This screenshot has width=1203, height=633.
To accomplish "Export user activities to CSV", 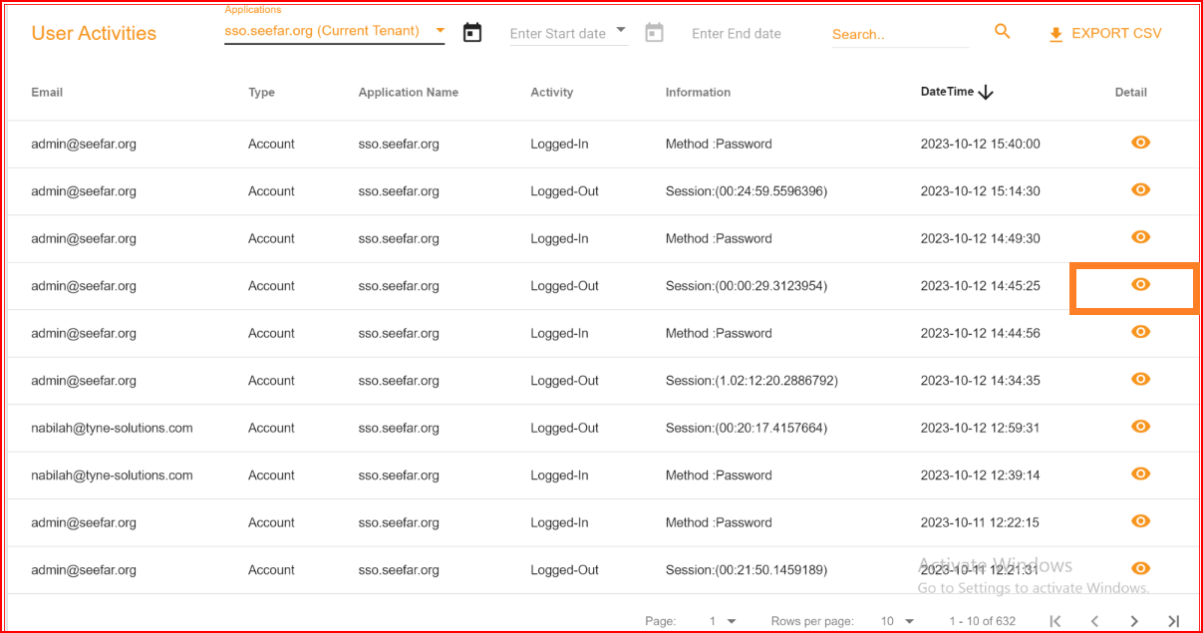I will click(1105, 33).
